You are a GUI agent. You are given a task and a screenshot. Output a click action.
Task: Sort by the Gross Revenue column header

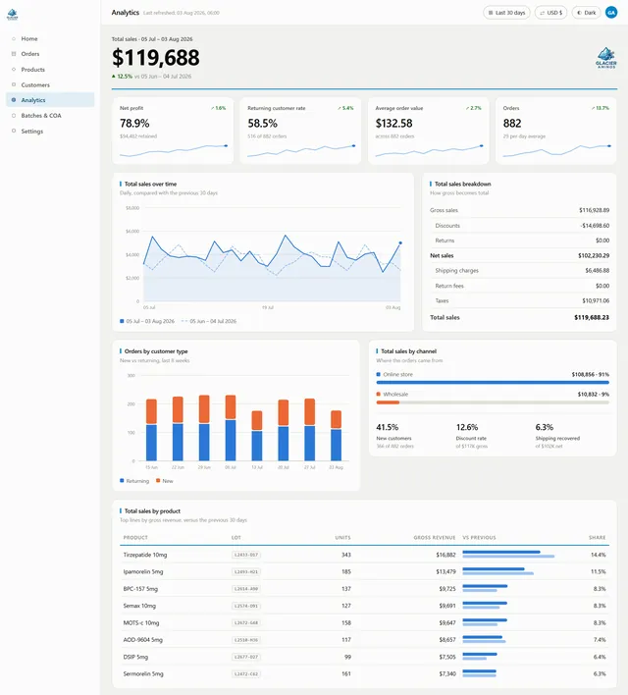pyautogui.click(x=435, y=537)
